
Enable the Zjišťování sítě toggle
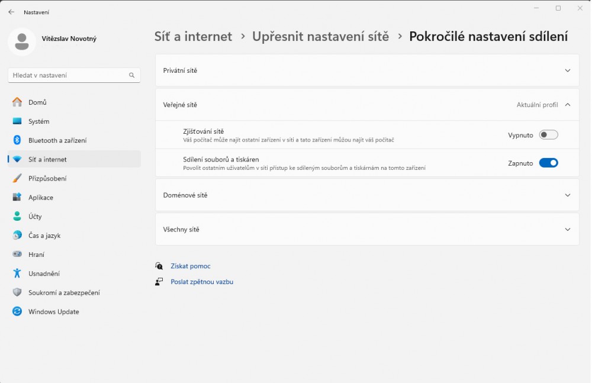[x=548, y=135]
